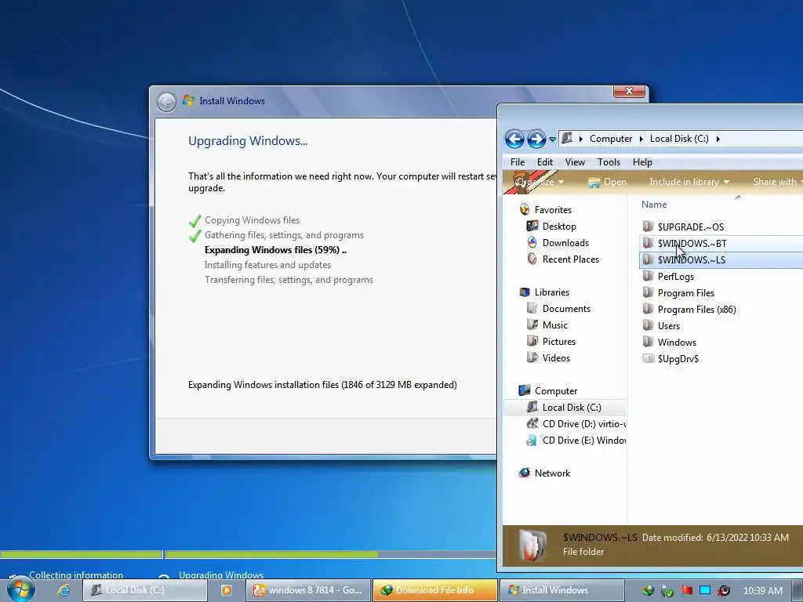
Task: Open Recent Places under Favorites
Action: tap(571, 259)
